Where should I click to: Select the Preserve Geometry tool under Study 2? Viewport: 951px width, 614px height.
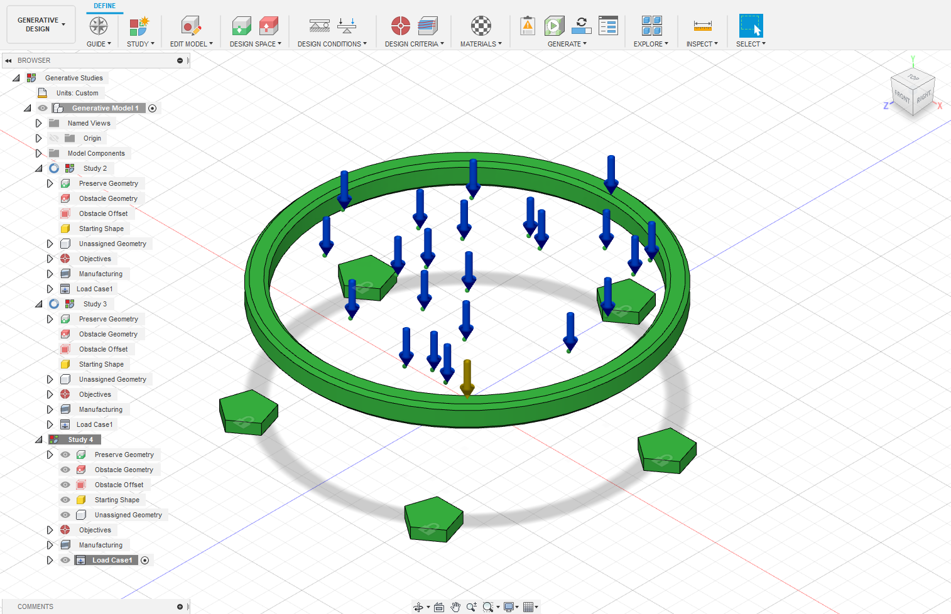(x=107, y=183)
